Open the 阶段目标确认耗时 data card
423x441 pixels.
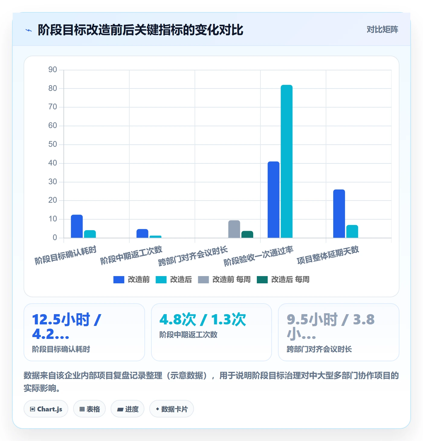click(x=84, y=332)
